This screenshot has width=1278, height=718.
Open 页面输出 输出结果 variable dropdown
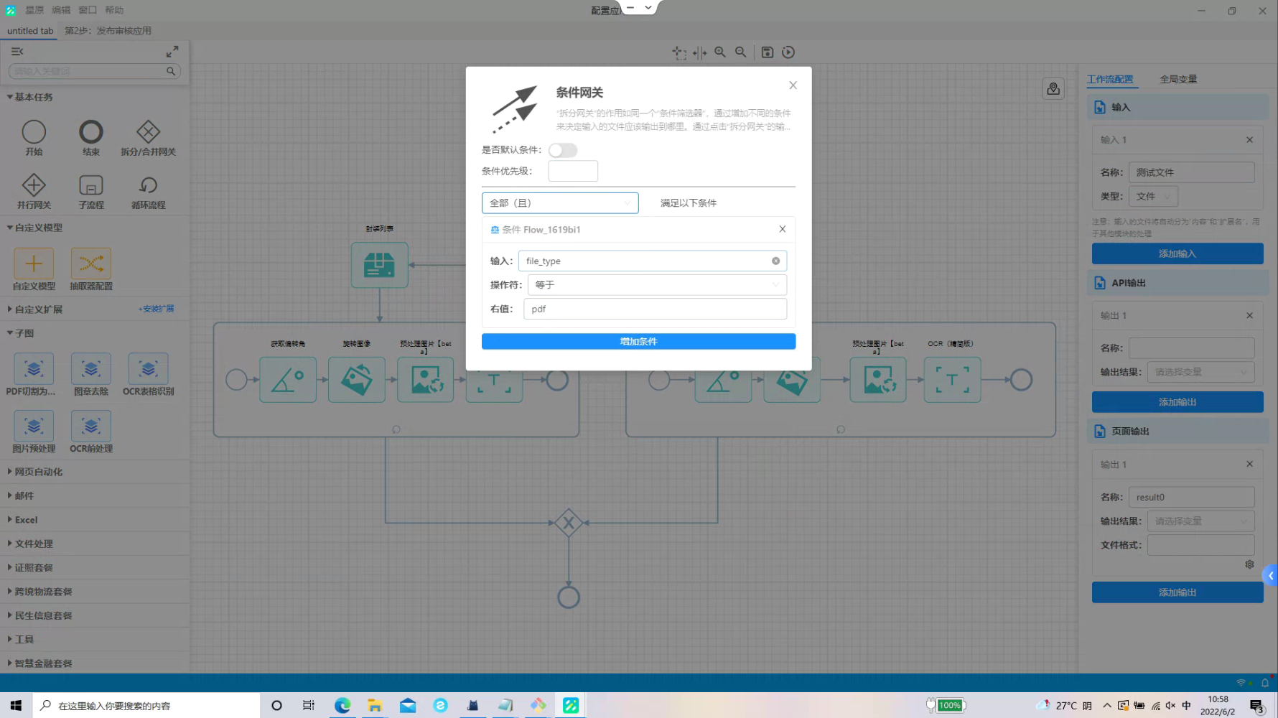click(1200, 521)
